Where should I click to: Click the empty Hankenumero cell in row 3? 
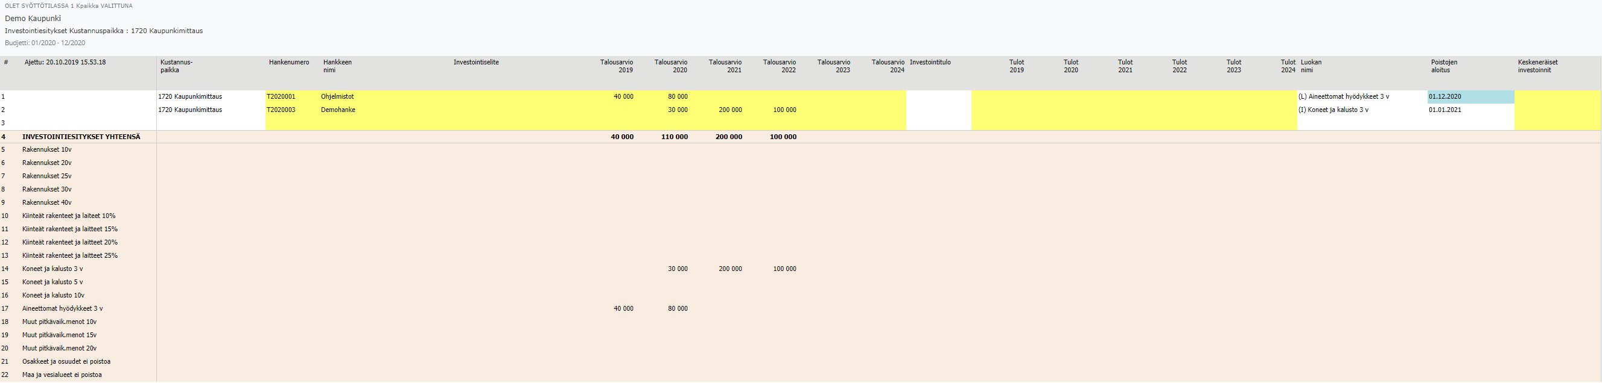(x=292, y=123)
